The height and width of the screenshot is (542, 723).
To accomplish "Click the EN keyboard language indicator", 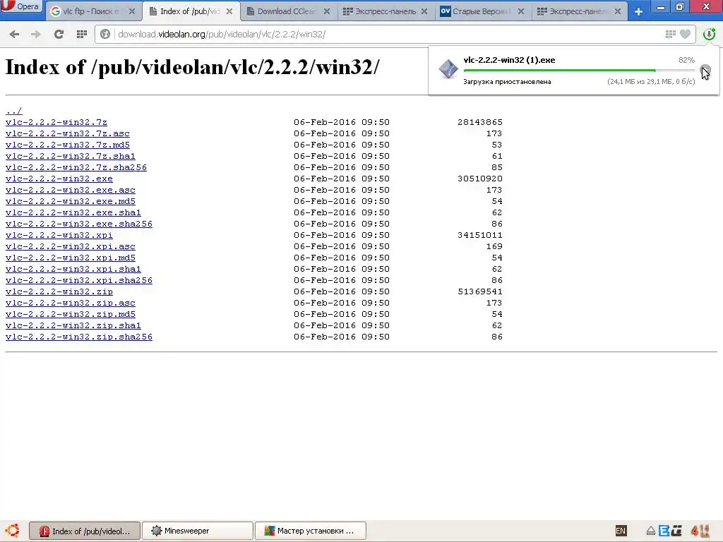I will (x=621, y=531).
